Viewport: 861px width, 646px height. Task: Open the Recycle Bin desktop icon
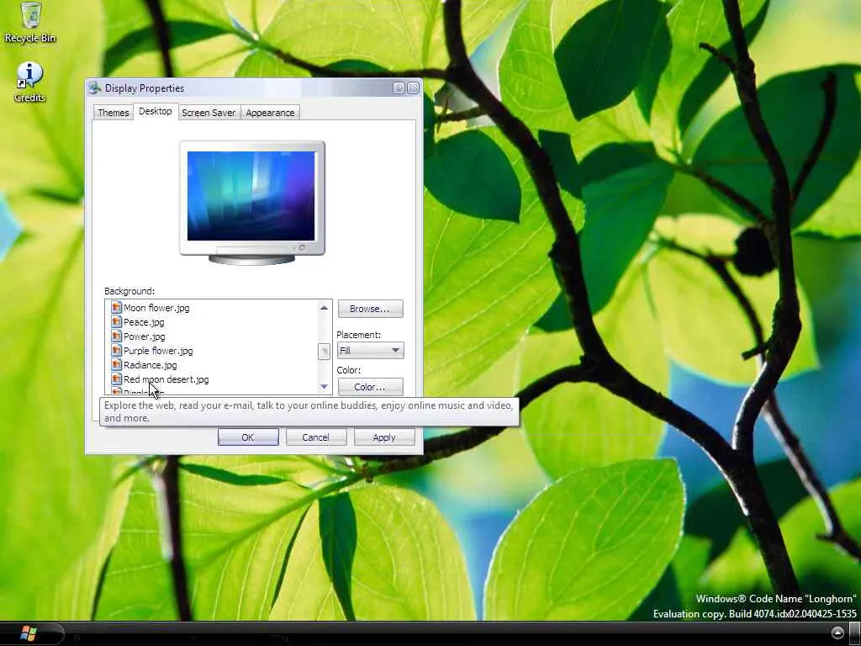coord(30,23)
